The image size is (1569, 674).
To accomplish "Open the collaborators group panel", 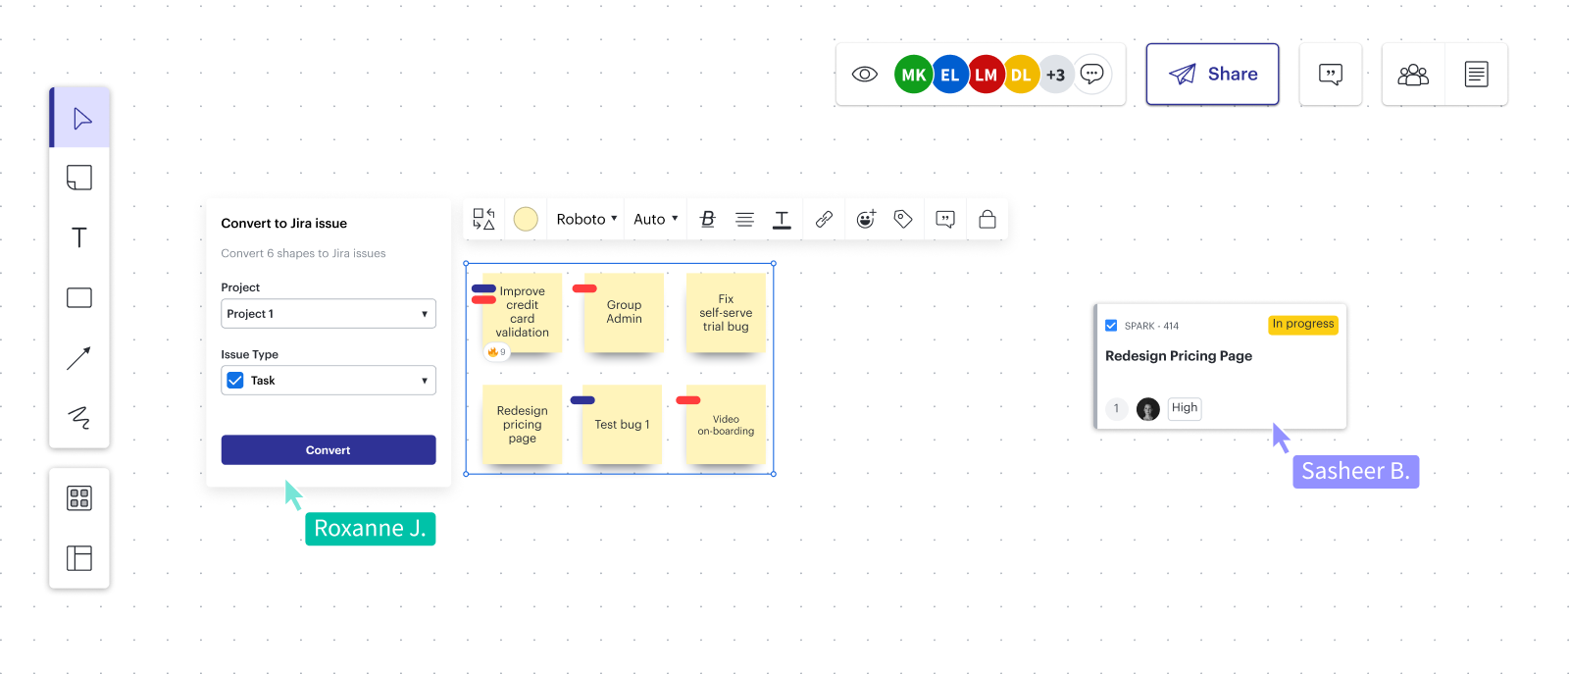I will tap(1413, 75).
